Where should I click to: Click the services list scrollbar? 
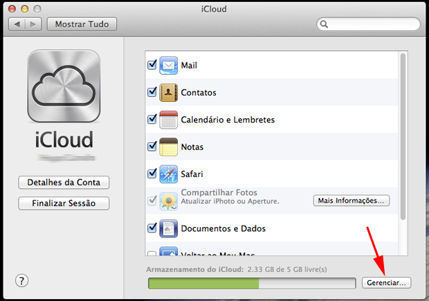coord(403,136)
